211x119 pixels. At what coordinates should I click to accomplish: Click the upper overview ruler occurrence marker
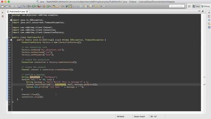click(204, 77)
